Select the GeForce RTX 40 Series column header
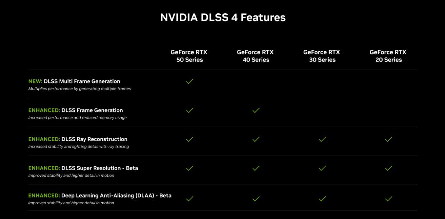445x219 pixels. (x=255, y=56)
